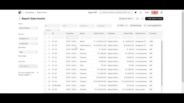Refresh the Sales Invoice report
This screenshot has height=103, width=184.
click(x=137, y=19)
